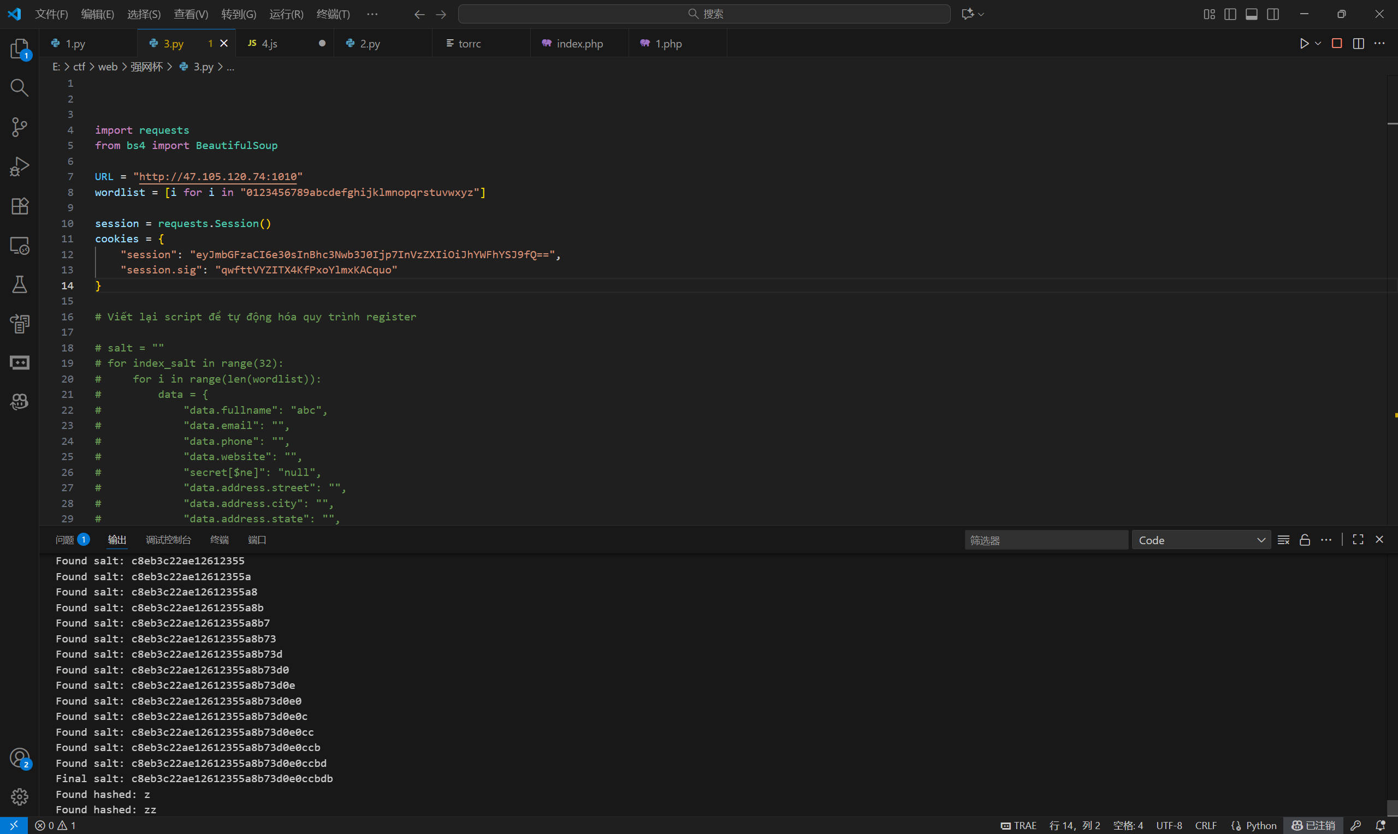The height and width of the screenshot is (834, 1398).
Task: Toggle the bottom panel visibility
Action: click(1251, 14)
